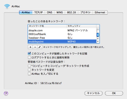The image size is (127, 99).
Task: Open the Ethernet tab
Action: 100,12
